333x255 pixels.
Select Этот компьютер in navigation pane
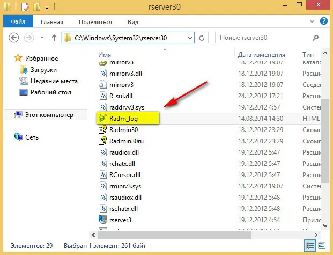(x=46, y=115)
